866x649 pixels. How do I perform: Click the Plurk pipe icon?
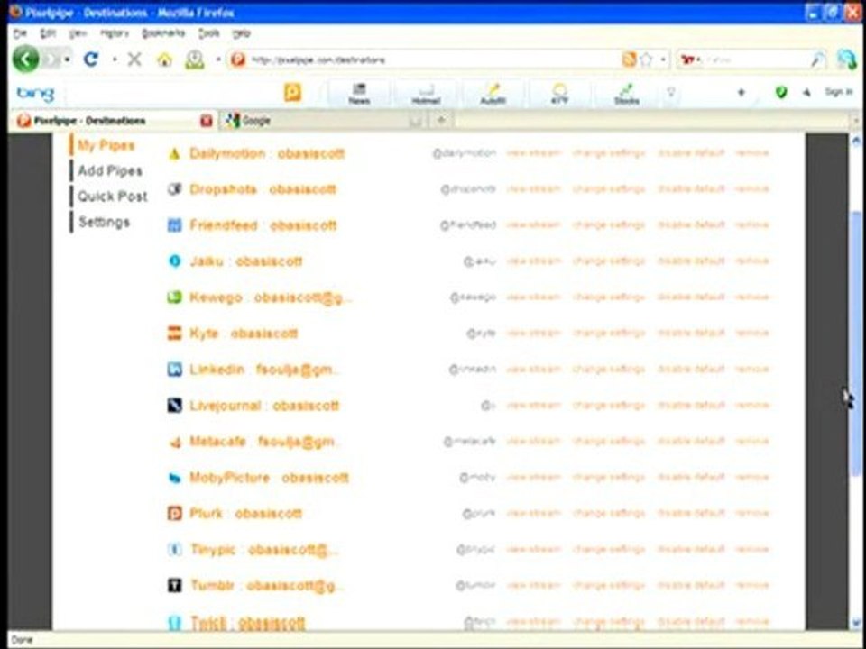[174, 514]
